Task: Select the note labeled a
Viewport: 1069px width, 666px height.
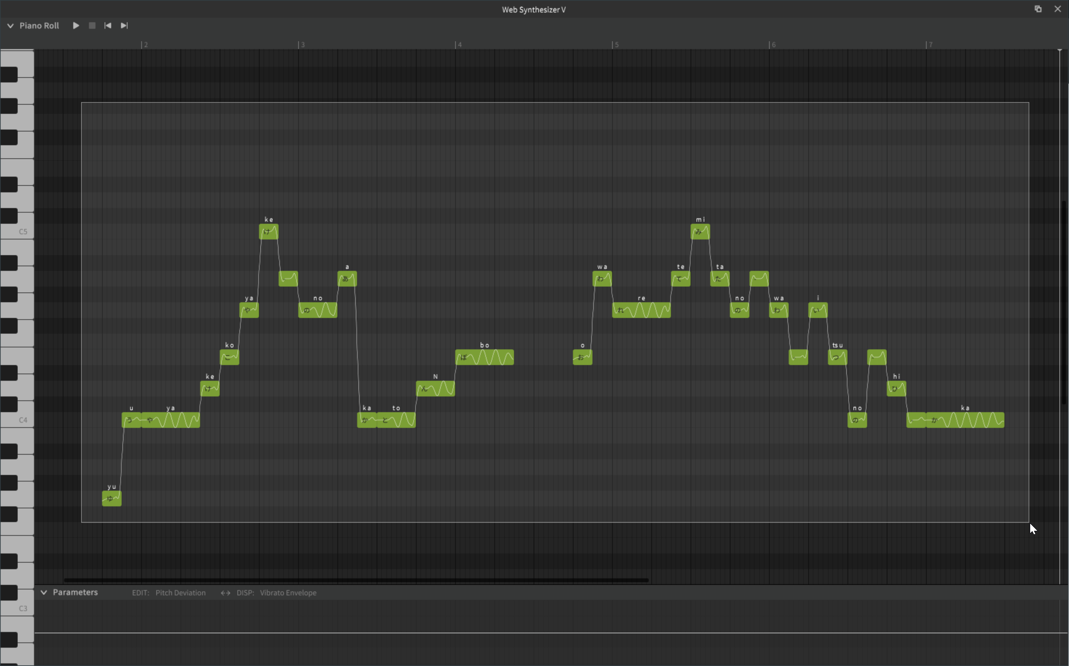Action: click(347, 278)
